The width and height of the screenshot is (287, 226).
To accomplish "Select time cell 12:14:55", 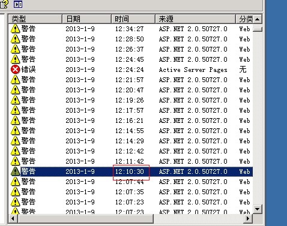I will [x=130, y=131].
